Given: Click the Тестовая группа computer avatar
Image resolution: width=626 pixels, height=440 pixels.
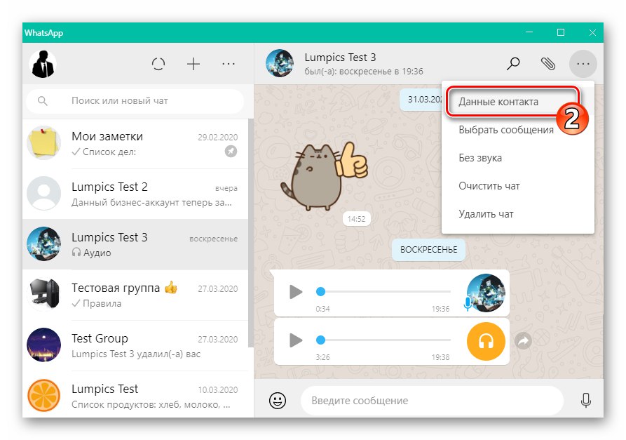Looking at the screenshot, I should 43,295.
